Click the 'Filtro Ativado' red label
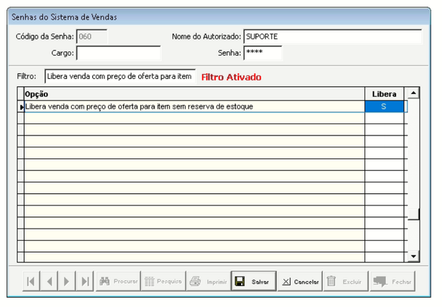The width and height of the screenshot is (442, 307). [x=231, y=77]
